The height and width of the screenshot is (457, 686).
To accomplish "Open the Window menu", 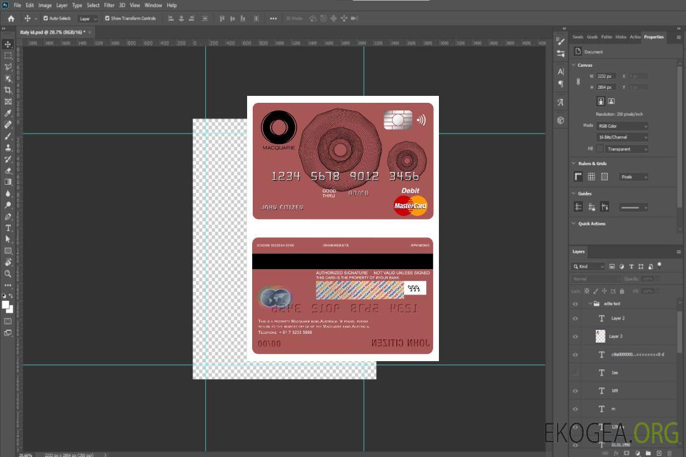I will pyautogui.click(x=153, y=5).
